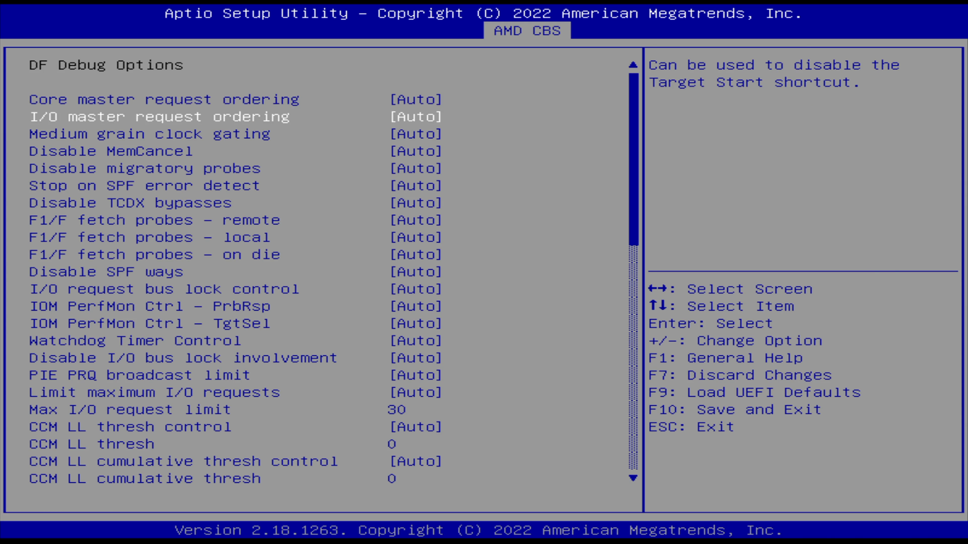Click the Select Item key hint
Image resolution: width=968 pixels, height=544 pixels.
click(x=721, y=306)
